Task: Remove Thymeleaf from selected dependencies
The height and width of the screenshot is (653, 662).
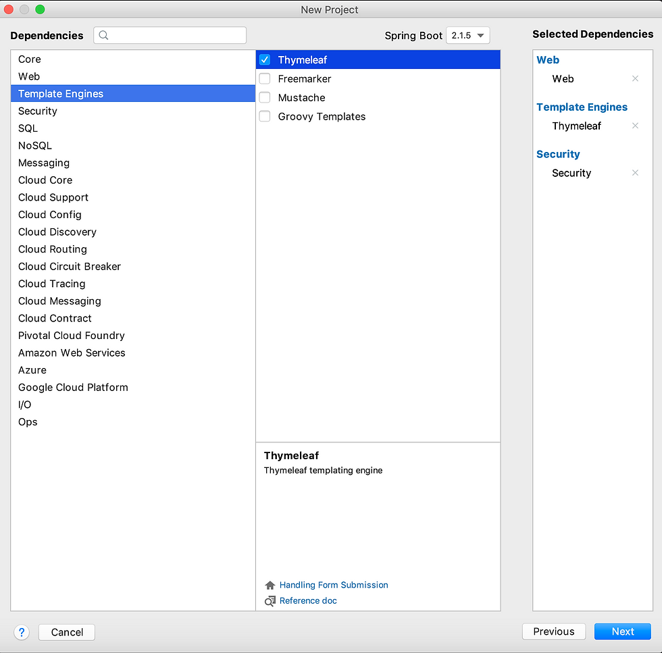Action: pyautogui.click(x=635, y=126)
